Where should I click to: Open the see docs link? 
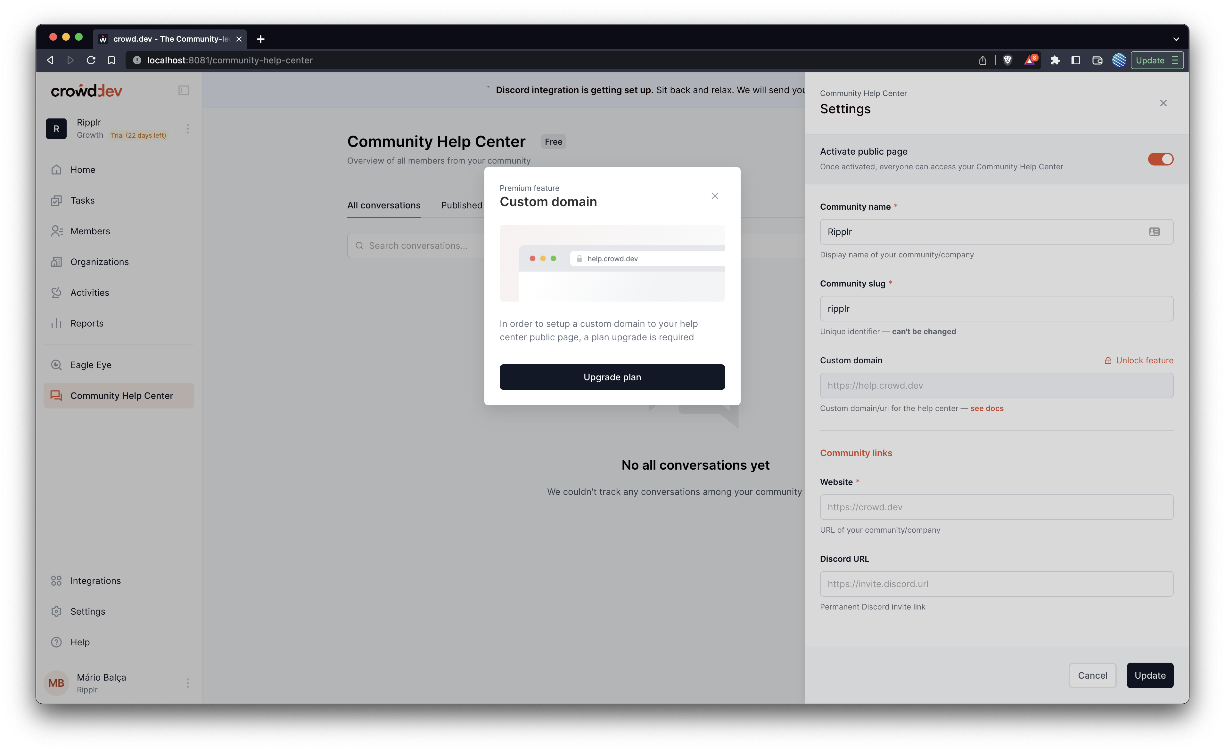point(987,408)
